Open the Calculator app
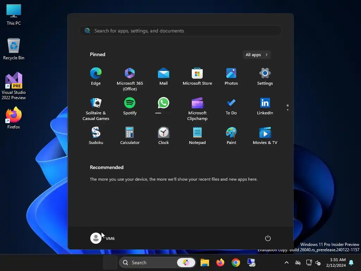 [x=130, y=136]
